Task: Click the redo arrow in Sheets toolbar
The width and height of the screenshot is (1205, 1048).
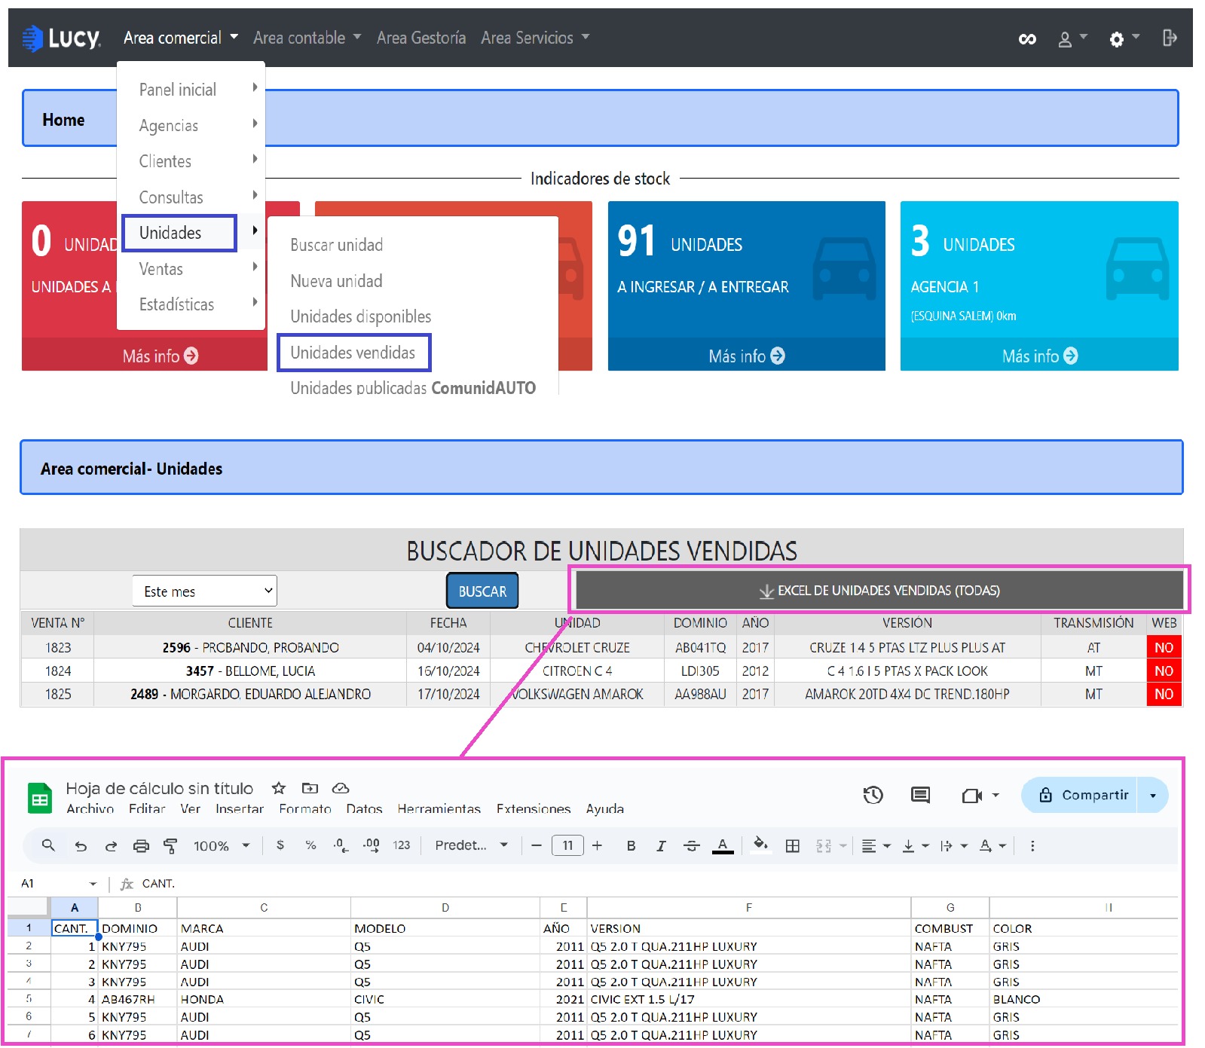Action: tap(111, 846)
